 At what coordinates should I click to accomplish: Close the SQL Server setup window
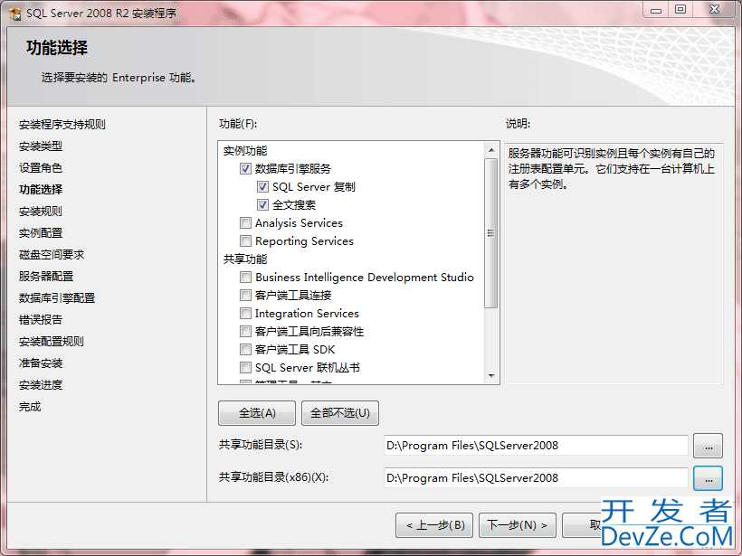click(x=715, y=10)
